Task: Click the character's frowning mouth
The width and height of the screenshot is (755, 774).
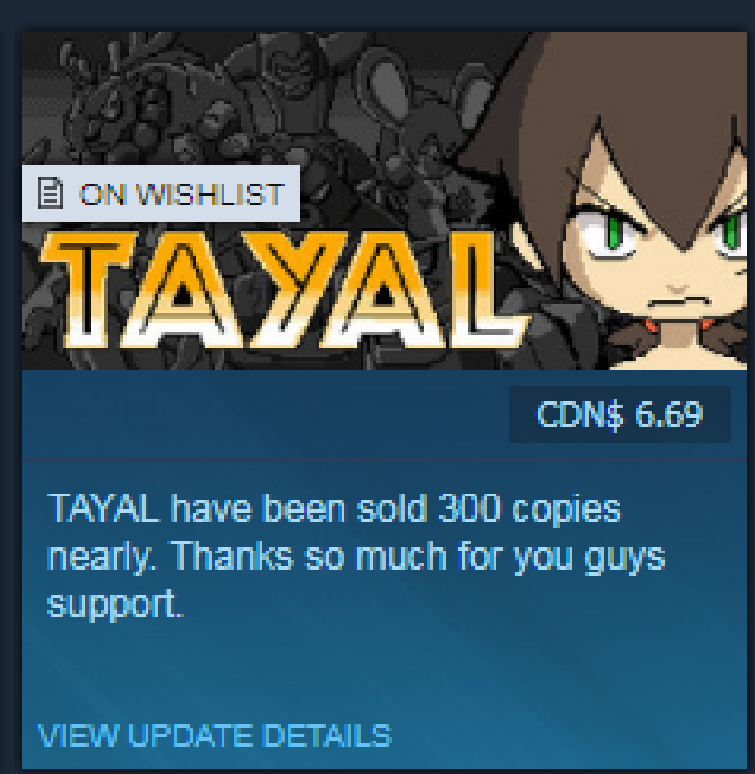Action: click(x=679, y=301)
